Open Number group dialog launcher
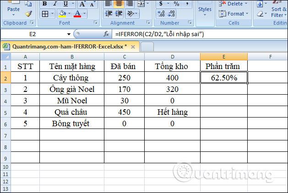The height and width of the screenshot is (193, 288). [x=190, y=22]
